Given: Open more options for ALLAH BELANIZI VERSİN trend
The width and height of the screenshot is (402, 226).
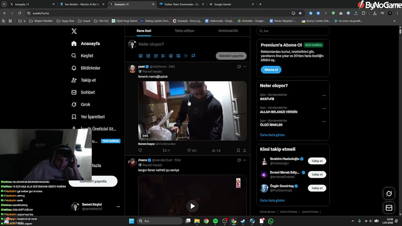Looking at the screenshot, I should point(324,109).
